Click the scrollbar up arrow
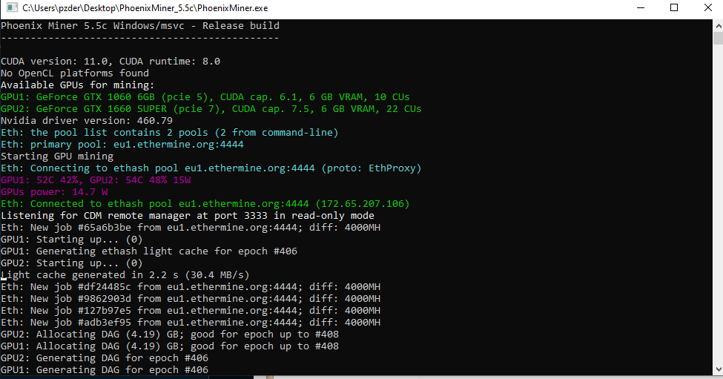Screen dimensions: 723x379 tap(718, 26)
